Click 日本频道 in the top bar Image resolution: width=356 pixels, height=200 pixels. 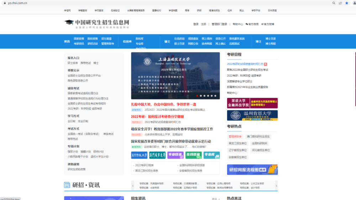[x=272, y=10]
